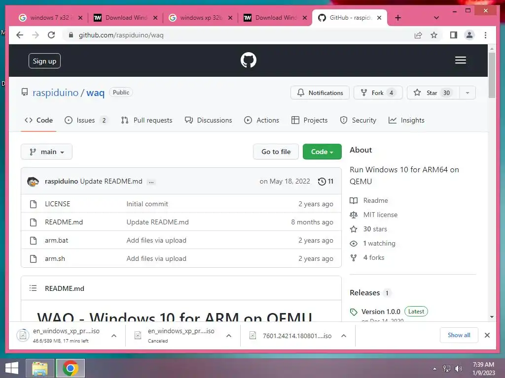This screenshot has height=378, width=505.
Task: Open a new tab with the plus icon
Action: click(398, 18)
